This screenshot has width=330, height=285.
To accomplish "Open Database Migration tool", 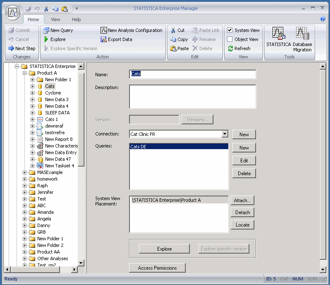I will (302, 39).
